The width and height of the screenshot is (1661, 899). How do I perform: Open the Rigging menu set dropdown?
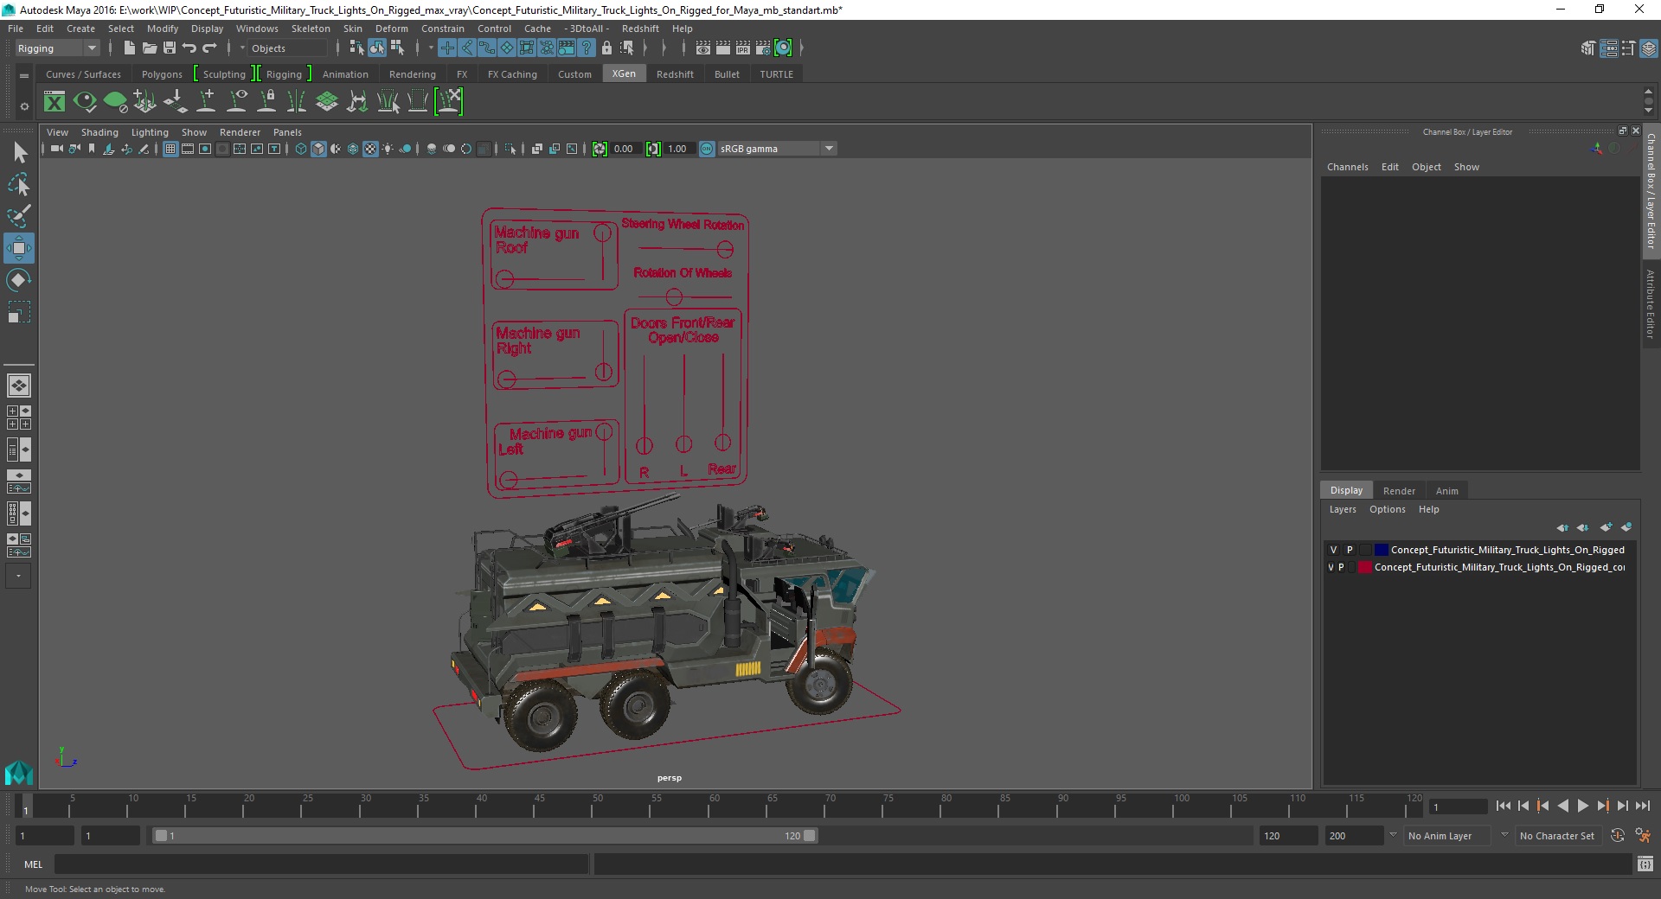click(57, 48)
